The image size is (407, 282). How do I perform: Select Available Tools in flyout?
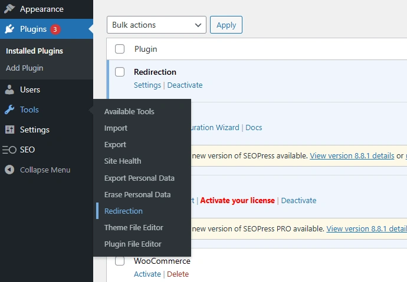(129, 112)
